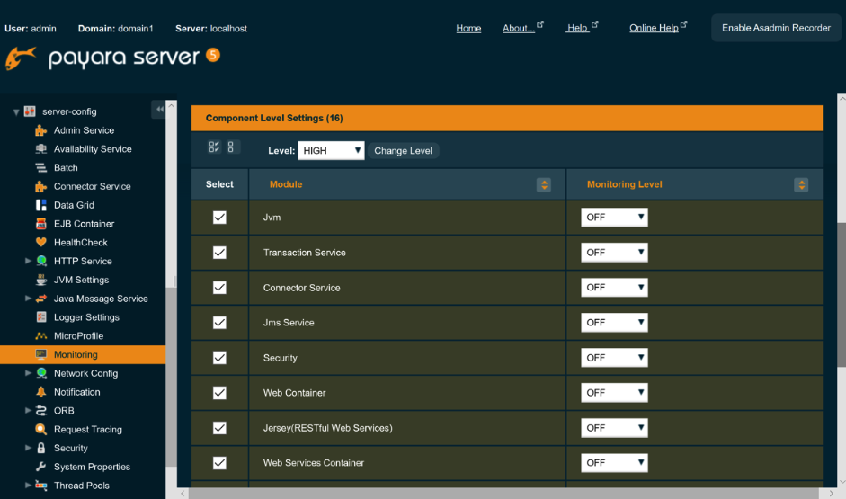846x499 pixels.
Task: Click the Deselect All rows icon
Action: tap(231, 147)
